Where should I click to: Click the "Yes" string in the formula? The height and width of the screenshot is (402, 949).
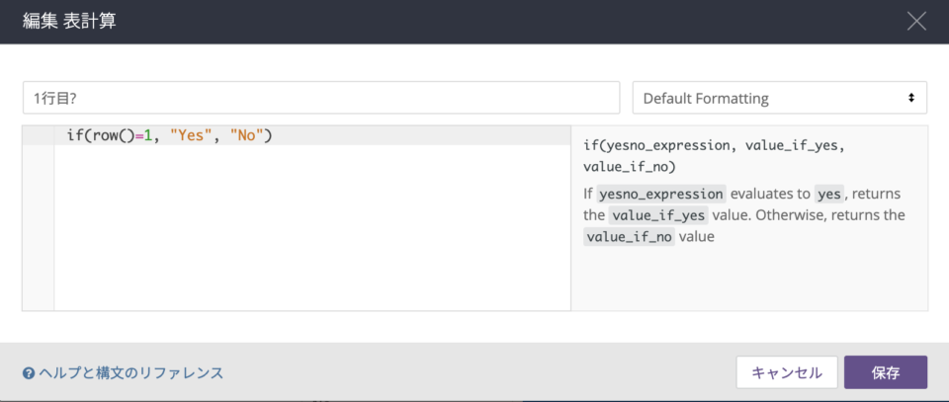(x=190, y=136)
